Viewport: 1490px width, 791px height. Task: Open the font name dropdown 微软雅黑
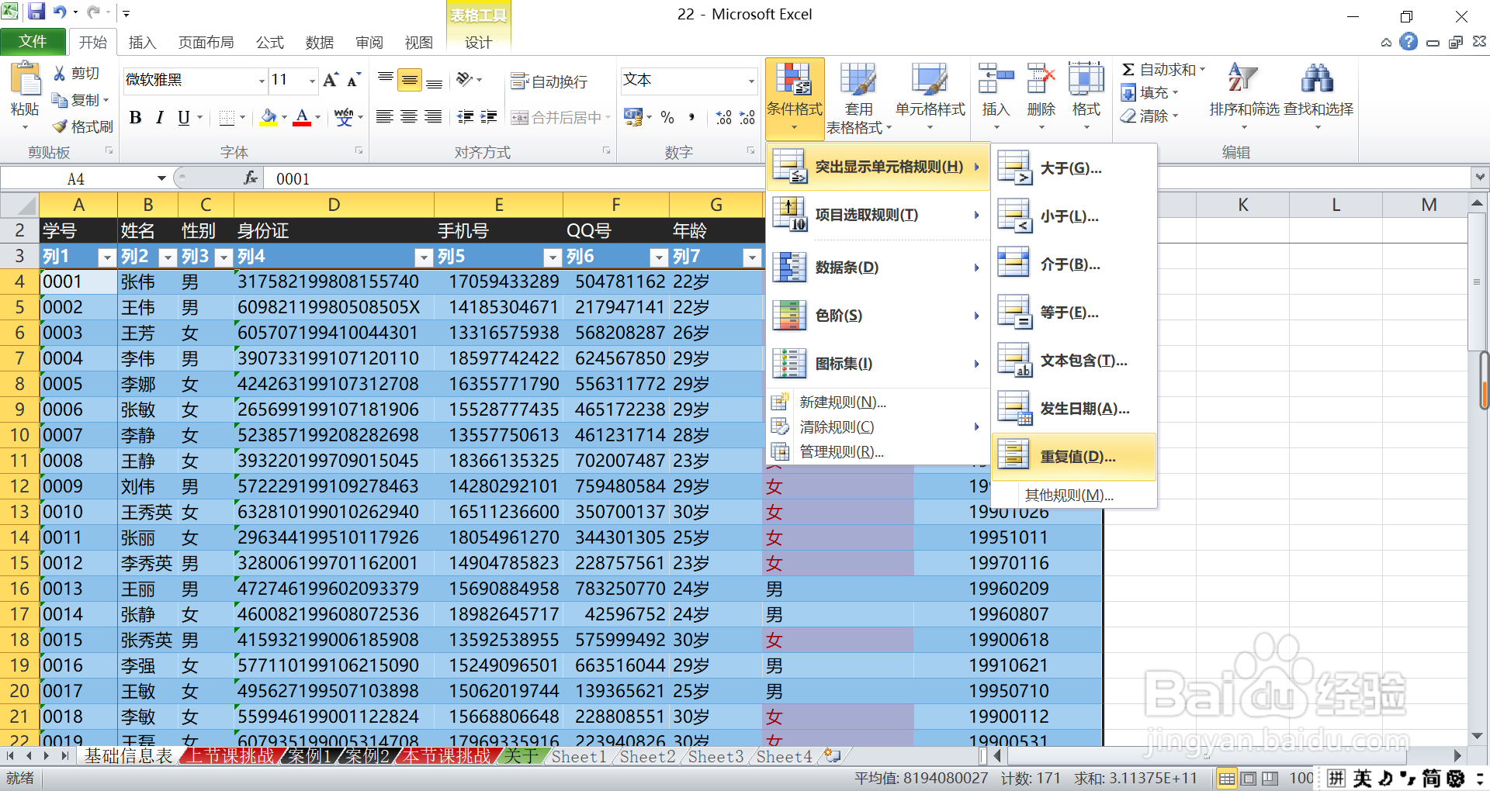(262, 80)
